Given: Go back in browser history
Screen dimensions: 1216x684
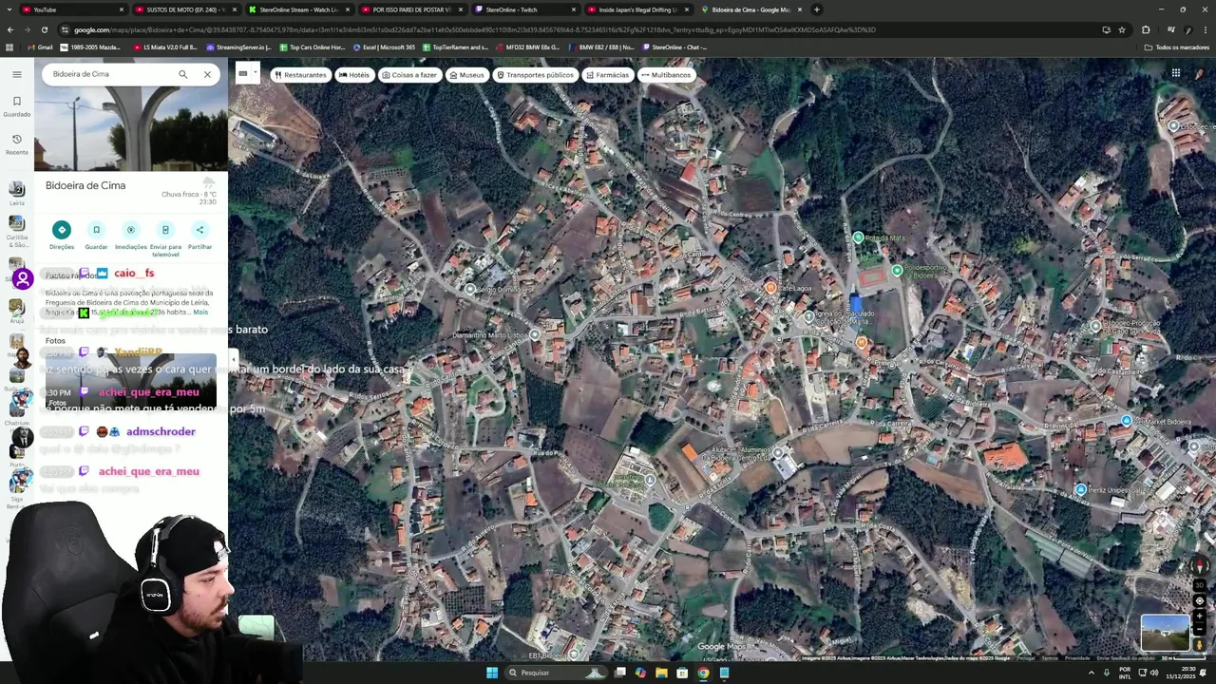Looking at the screenshot, I should point(9,29).
